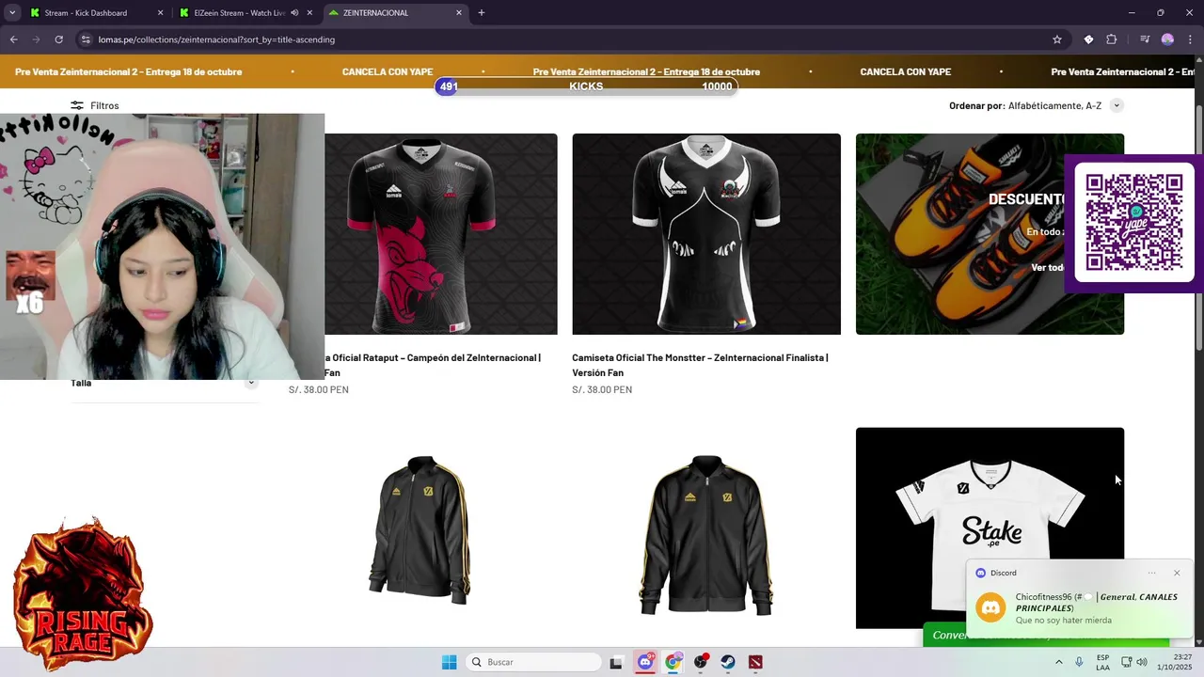Open media controls icon in toolbar
This screenshot has width=1204, height=677.
(1145, 39)
